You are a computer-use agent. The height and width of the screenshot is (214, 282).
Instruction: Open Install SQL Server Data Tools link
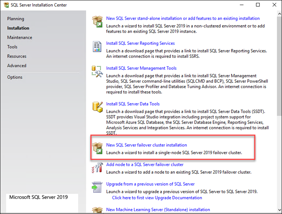tap(133, 104)
